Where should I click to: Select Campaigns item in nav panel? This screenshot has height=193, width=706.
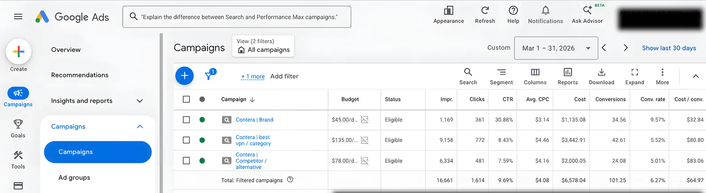click(x=98, y=152)
